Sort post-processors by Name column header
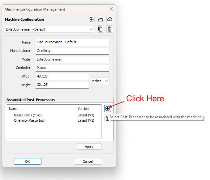Screen dimensions: 210x180 (x=41, y=109)
